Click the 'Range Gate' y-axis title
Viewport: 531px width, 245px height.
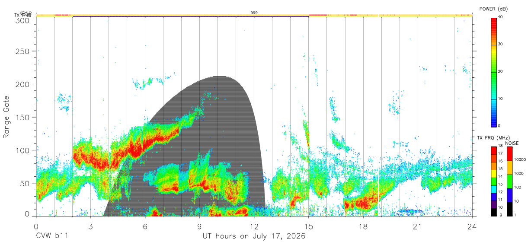(x=6, y=118)
